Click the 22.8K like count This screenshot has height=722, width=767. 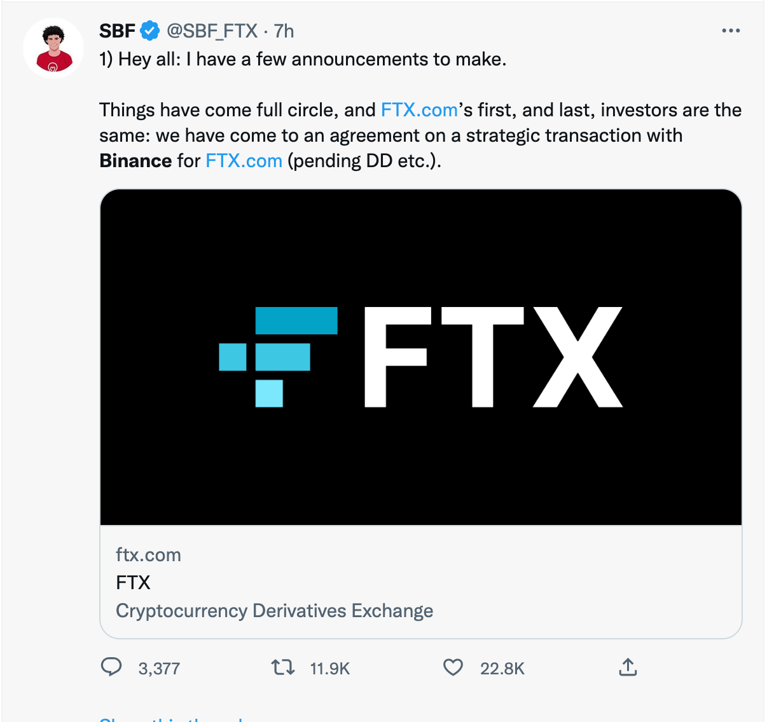click(x=503, y=668)
